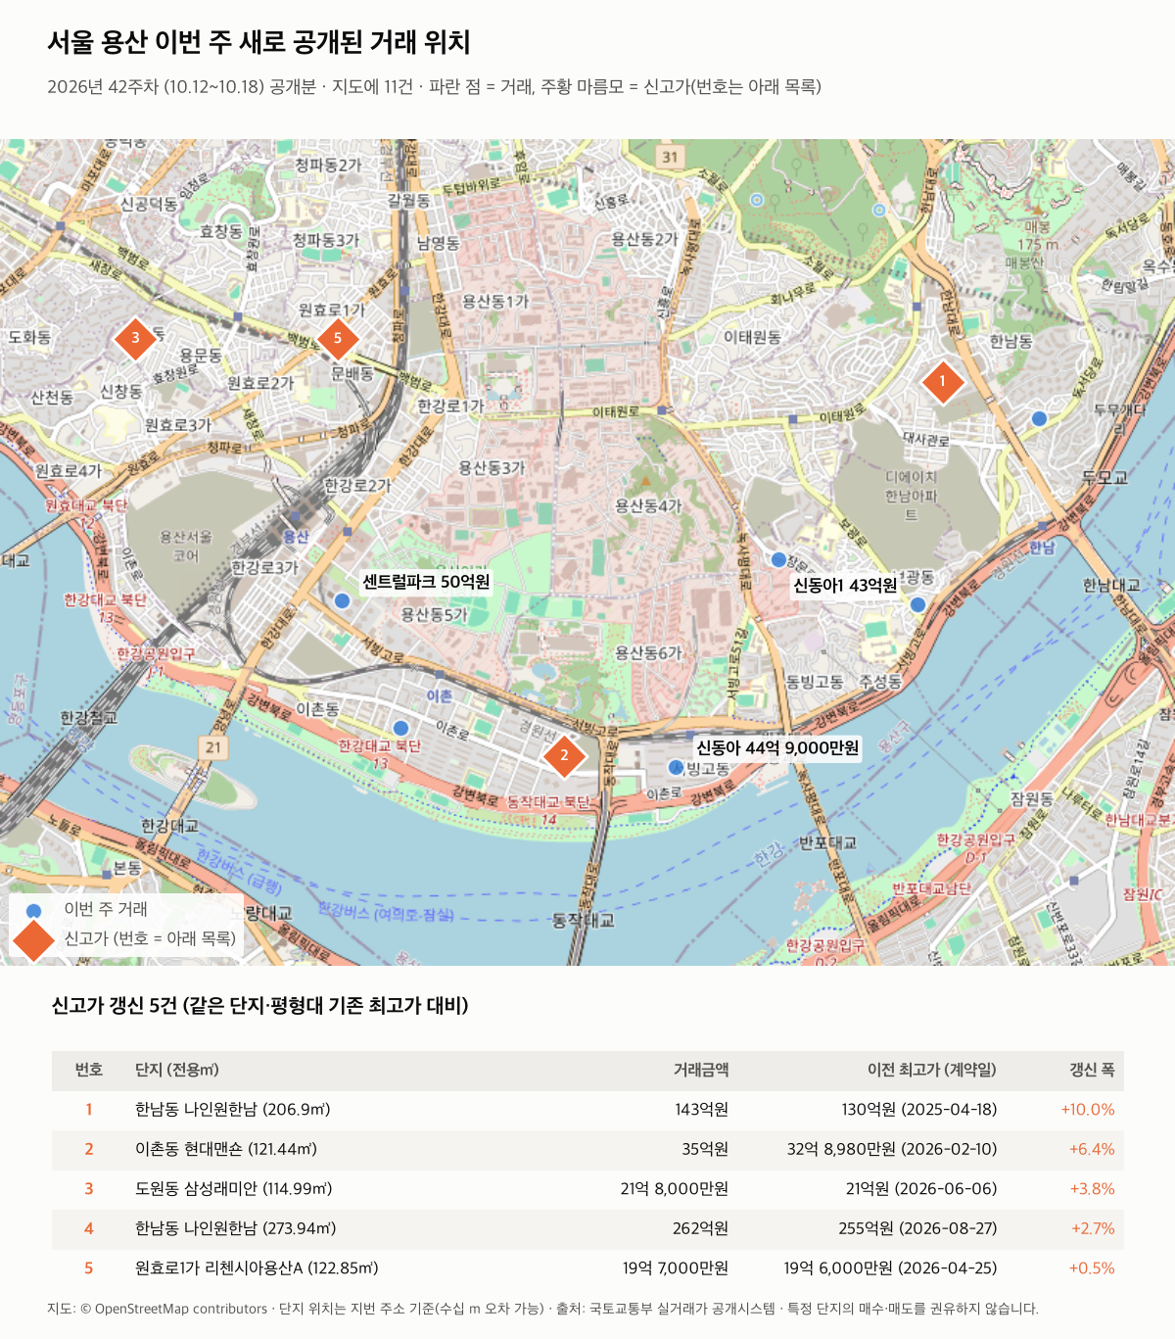Select orange diamond marker number 5 at 원효로1가

click(x=338, y=338)
